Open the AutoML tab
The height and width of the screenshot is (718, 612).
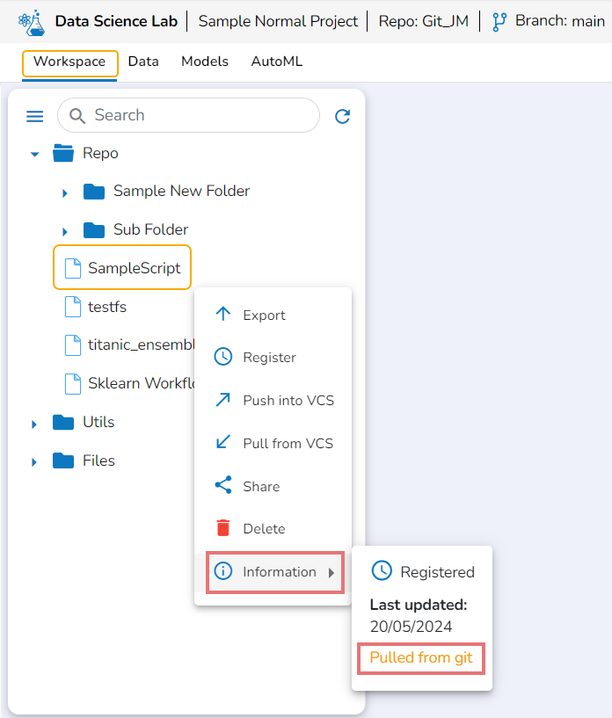pos(277,62)
